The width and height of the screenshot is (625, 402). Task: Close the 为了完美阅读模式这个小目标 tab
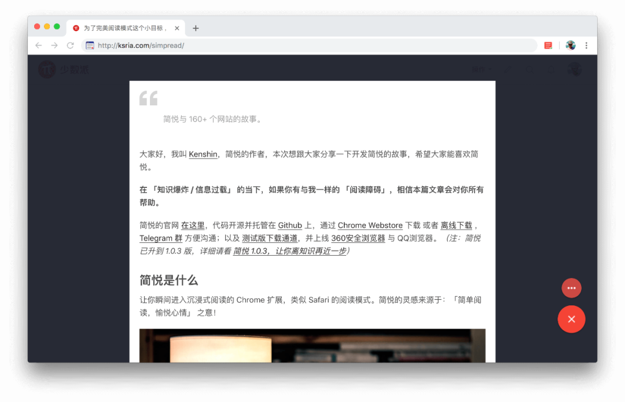[177, 28]
